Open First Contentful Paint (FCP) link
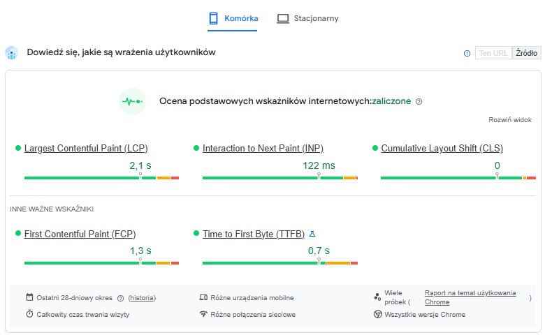This screenshot has height=335, width=545. (80, 234)
